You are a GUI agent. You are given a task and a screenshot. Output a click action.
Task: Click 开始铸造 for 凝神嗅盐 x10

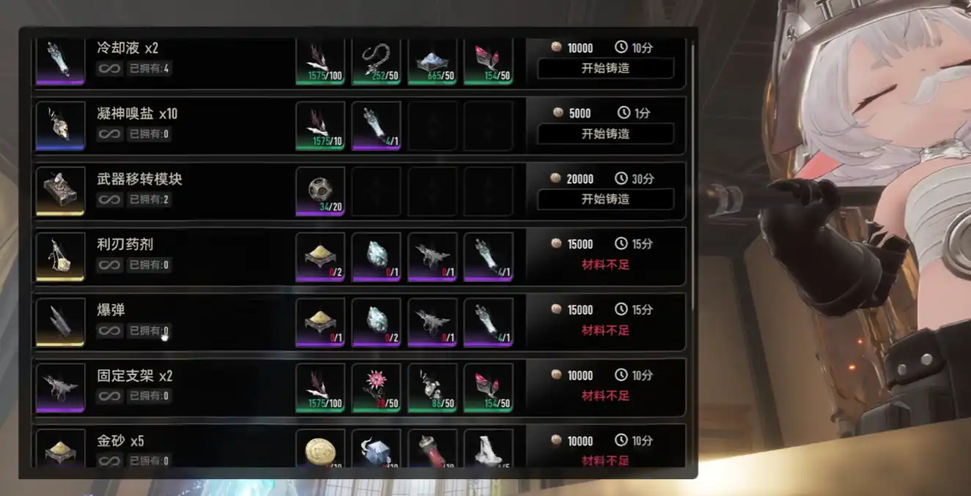click(605, 134)
